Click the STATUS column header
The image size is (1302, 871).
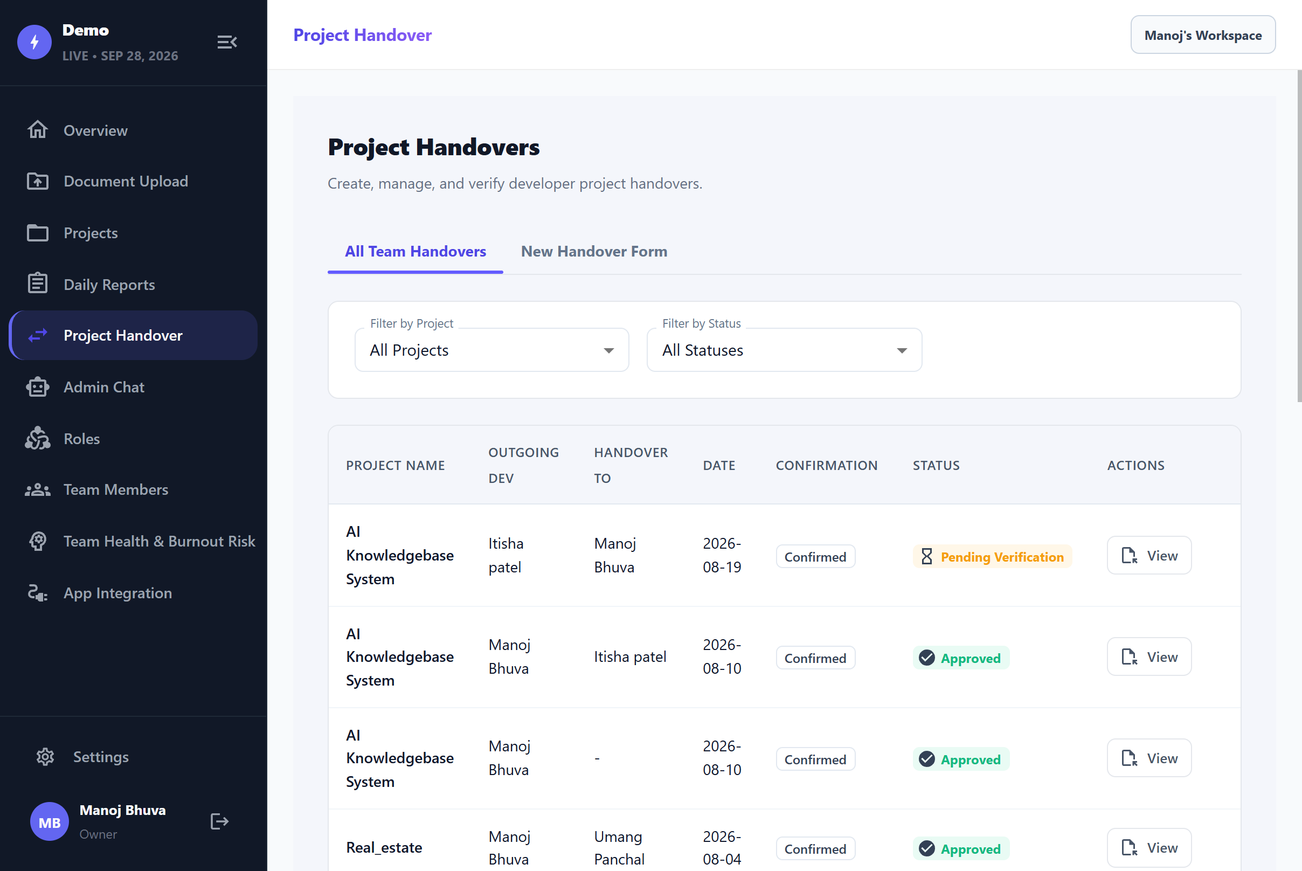(x=936, y=466)
